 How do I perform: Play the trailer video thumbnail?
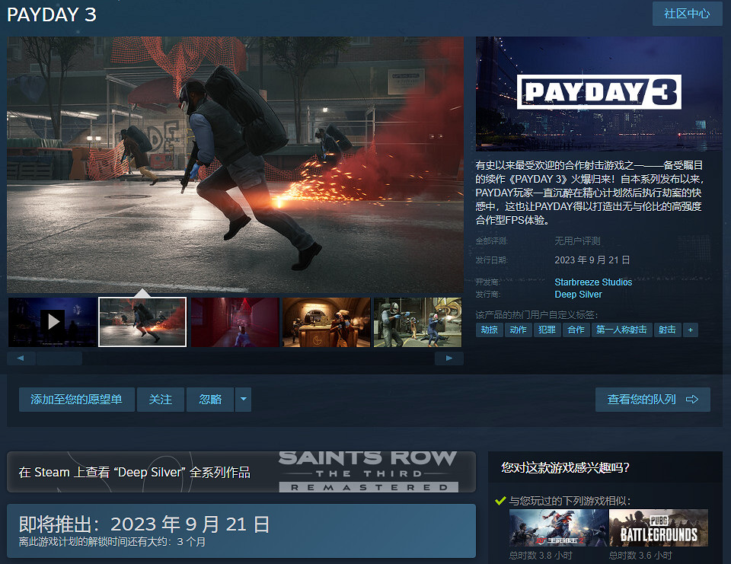point(53,322)
